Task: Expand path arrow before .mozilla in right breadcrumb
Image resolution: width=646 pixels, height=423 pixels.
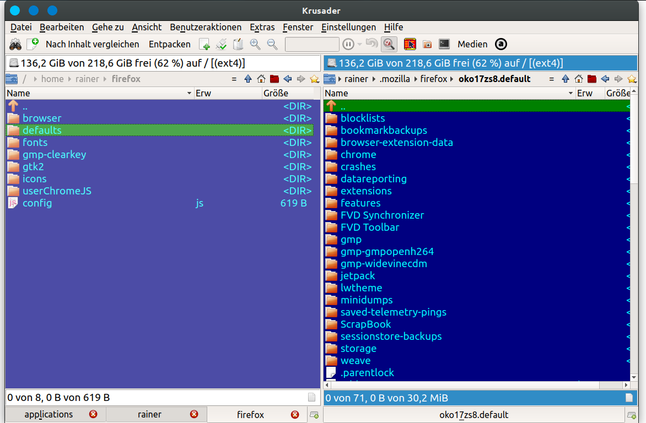Action: tap(374, 79)
